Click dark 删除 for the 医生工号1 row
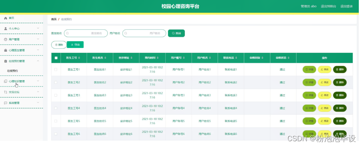This screenshot has width=362, height=146. 340,69
